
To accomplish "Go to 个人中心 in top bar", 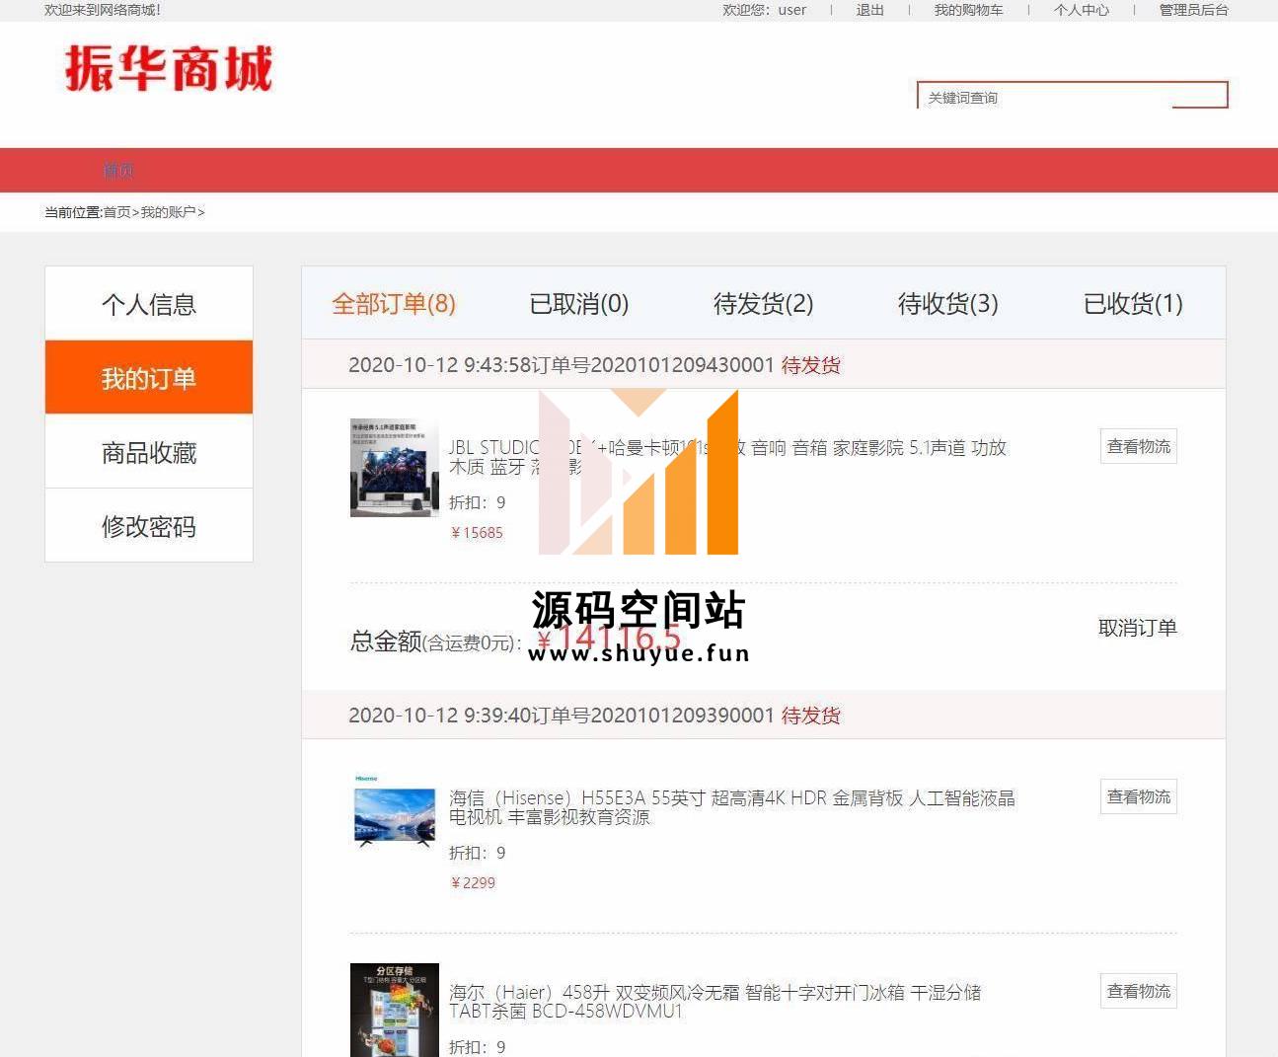I will [x=1082, y=10].
